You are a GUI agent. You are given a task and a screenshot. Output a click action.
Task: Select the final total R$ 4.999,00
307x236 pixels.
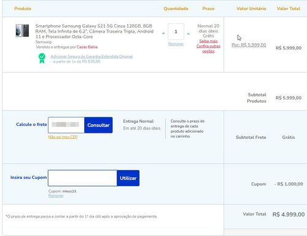(289, 214)
